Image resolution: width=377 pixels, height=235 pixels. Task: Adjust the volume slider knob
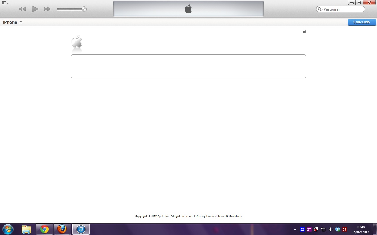84,9
